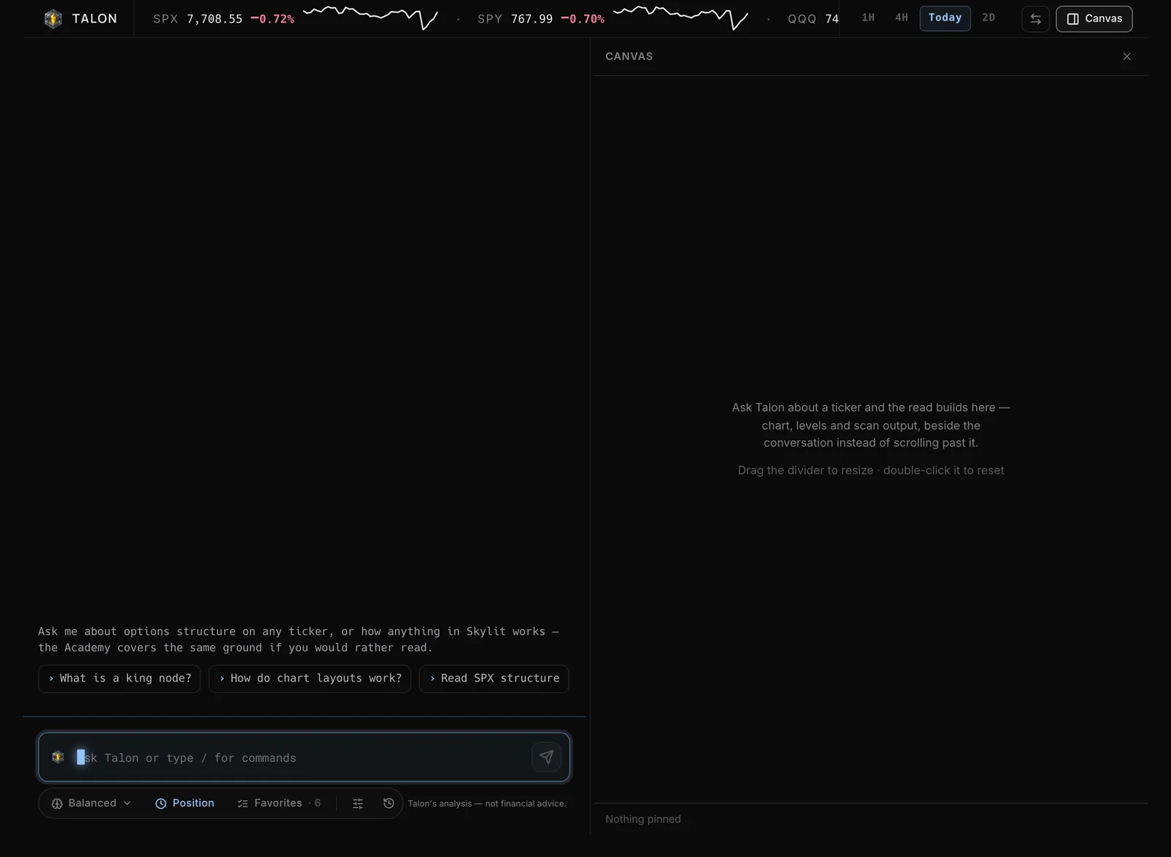Click the send paper-plane icon
This screenshot has width=1171, height=857.
click(547, 757)
